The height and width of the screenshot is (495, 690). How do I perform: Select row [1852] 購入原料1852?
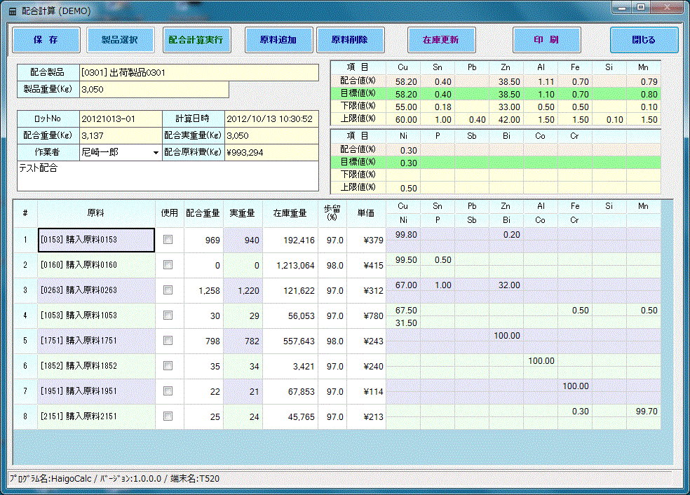click(x=96, y=366)
